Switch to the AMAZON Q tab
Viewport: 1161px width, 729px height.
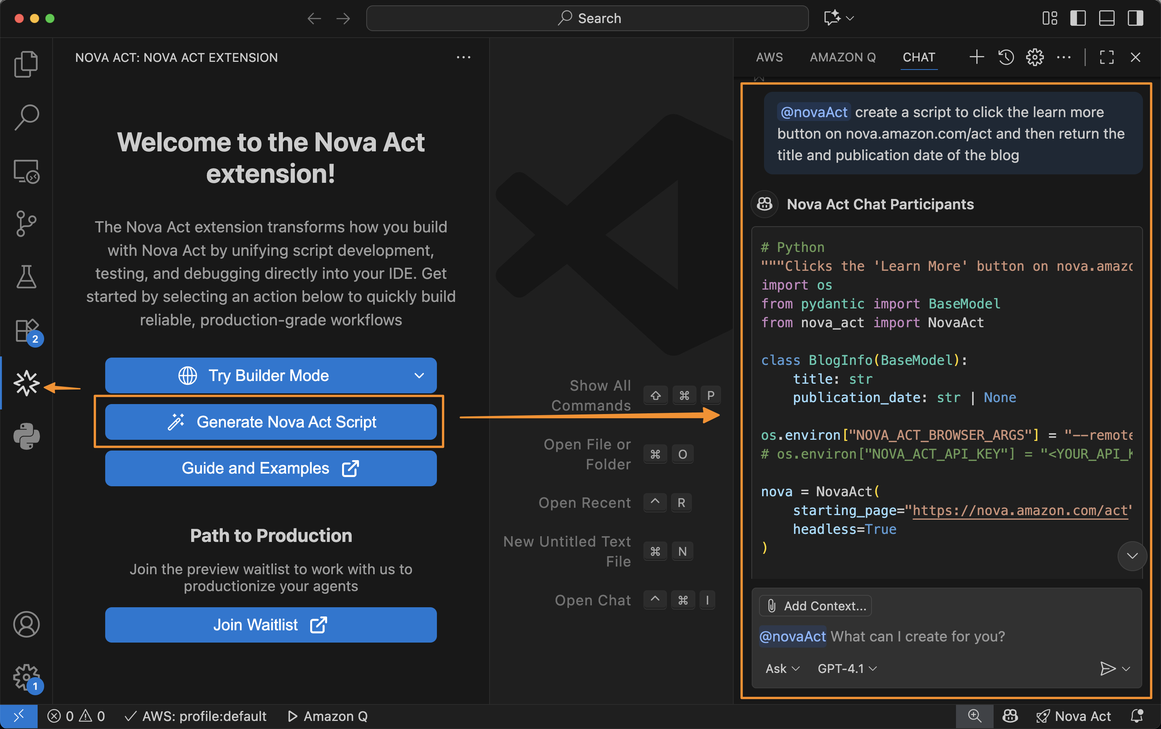coord(842,57)
